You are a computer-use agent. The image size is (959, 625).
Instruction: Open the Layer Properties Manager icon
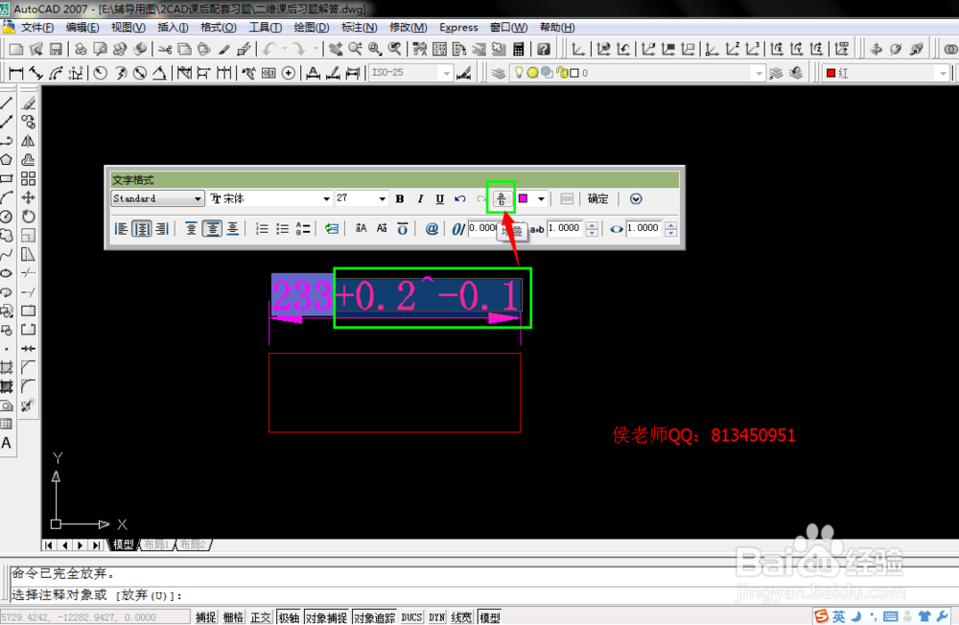point(499,74)
